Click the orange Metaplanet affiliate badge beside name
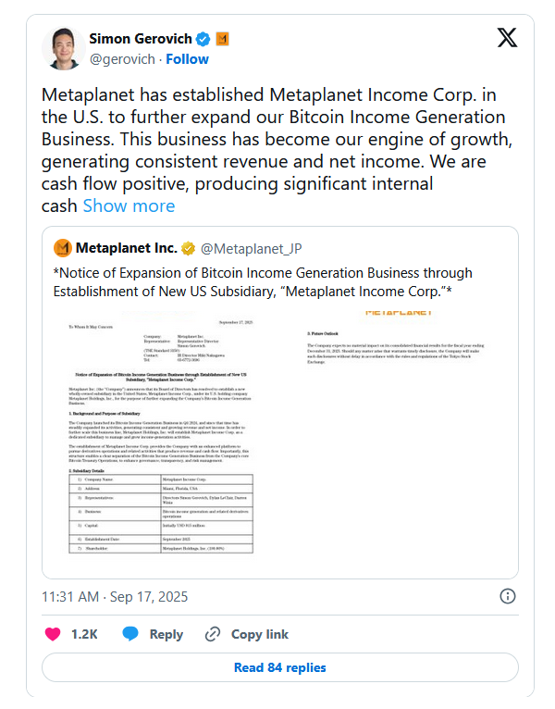 pos(222,40)
